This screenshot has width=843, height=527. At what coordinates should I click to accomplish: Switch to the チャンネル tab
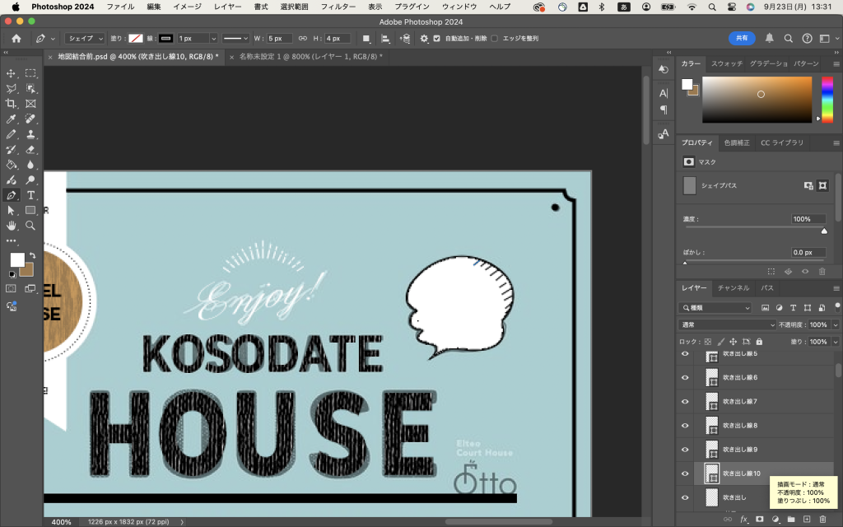click(x=733, y=288)
